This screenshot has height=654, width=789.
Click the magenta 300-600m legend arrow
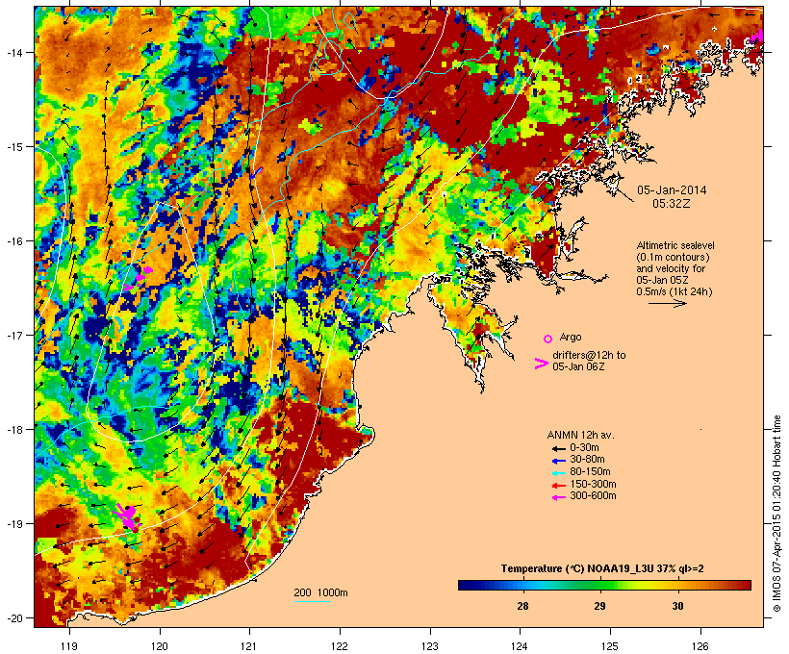tap(558, 497)
